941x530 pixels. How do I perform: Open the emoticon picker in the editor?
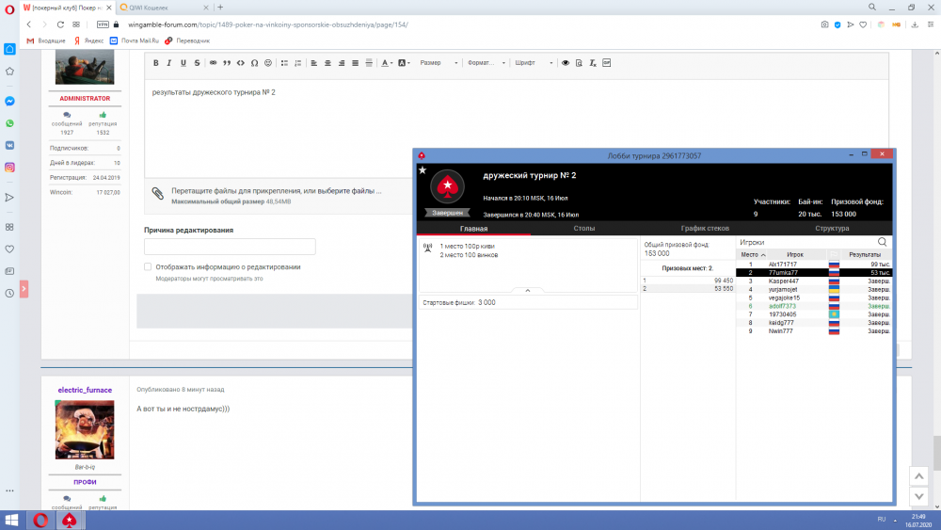coord(268,63)
